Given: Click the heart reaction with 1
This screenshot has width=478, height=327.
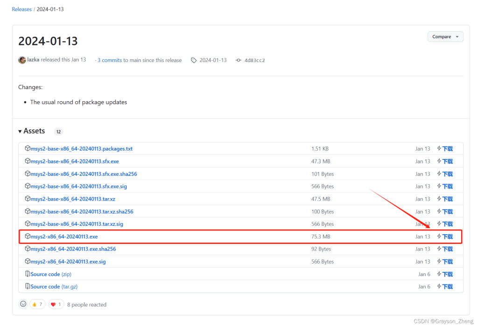Looking at the screenshot, I should 56,304.
